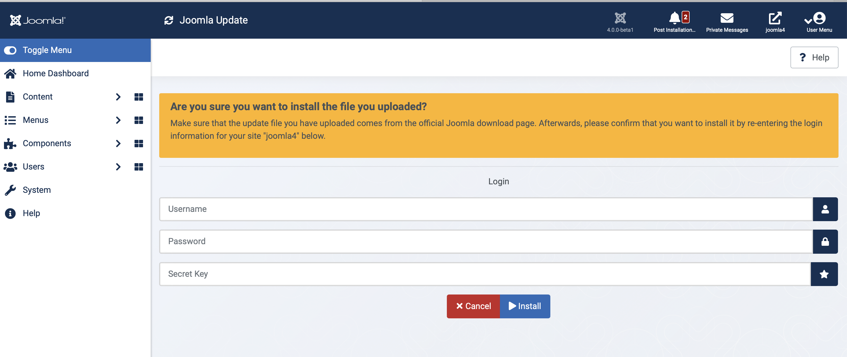Click the Login heading text
847x357 pixels.
pyautogui.click(x=499, y=181)
